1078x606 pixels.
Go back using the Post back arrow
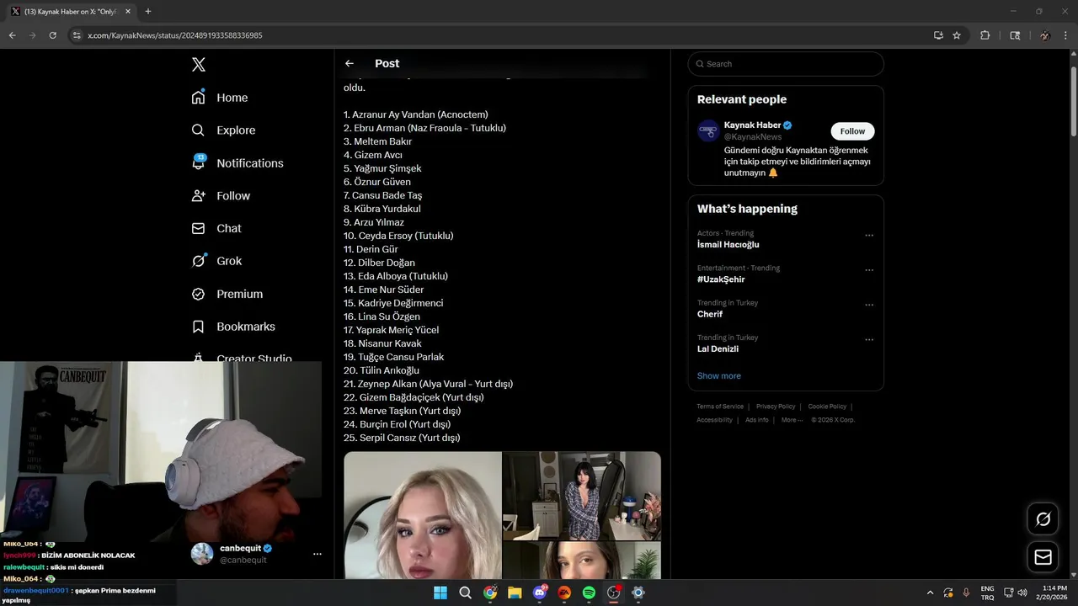tap(350, 63)
